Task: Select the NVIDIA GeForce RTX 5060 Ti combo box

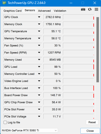Action: point(29,131)
